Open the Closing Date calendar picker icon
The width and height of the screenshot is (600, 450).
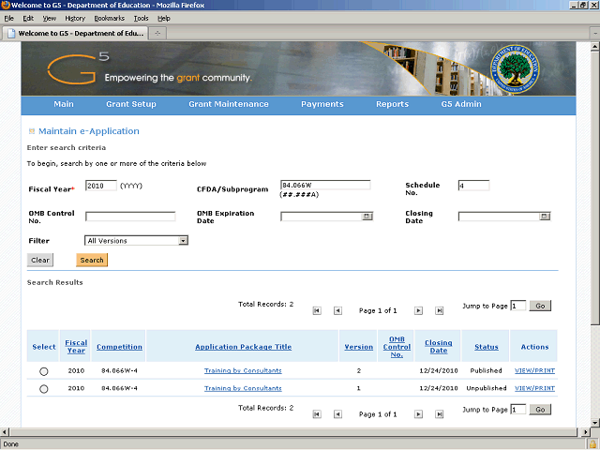click(544, 217)
